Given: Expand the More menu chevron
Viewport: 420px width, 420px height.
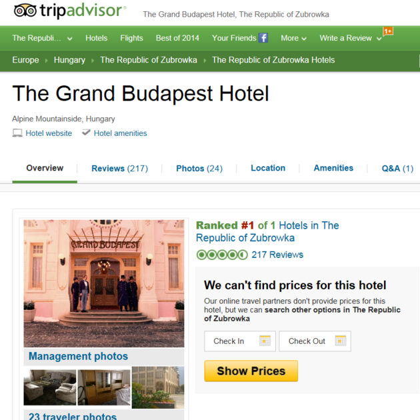Looking at the screenshot, I should (x=304, y=39).
